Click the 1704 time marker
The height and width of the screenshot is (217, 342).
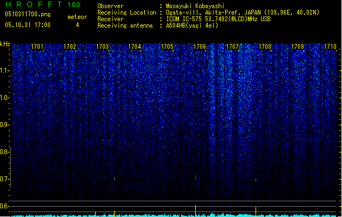(x=135, y=46)
